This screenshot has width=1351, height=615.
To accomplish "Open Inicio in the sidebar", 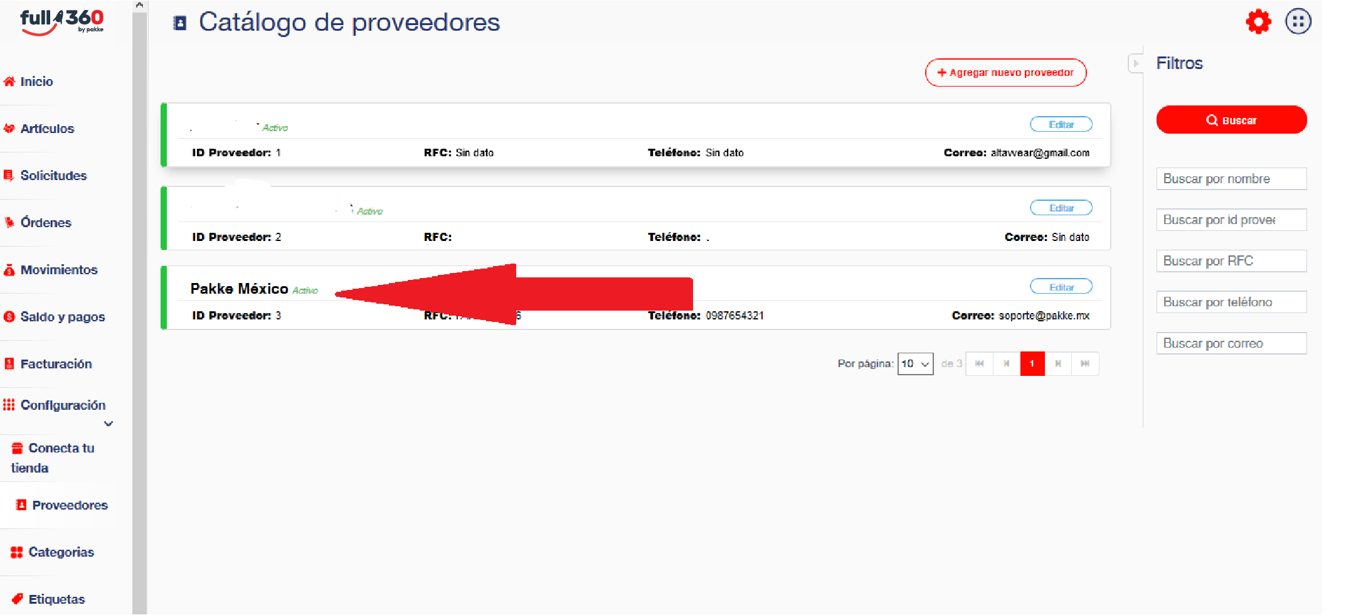I will 36,82.
